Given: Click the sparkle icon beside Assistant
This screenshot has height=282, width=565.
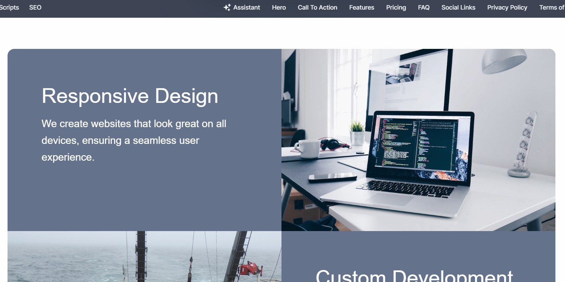Looking at the screenshot, I should click(227, 8).
